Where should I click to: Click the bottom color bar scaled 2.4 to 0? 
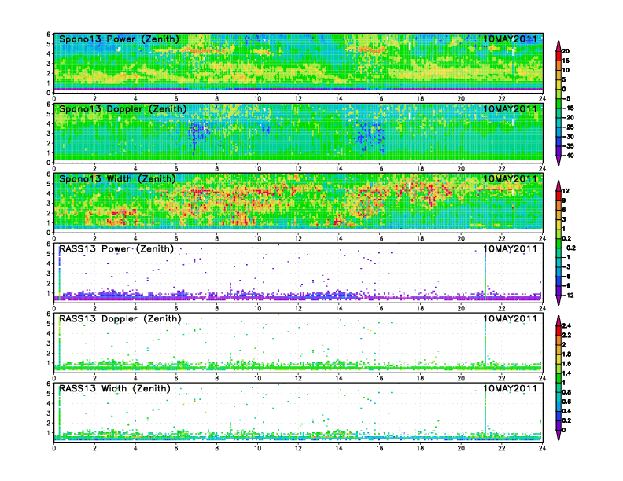(558, 378)
